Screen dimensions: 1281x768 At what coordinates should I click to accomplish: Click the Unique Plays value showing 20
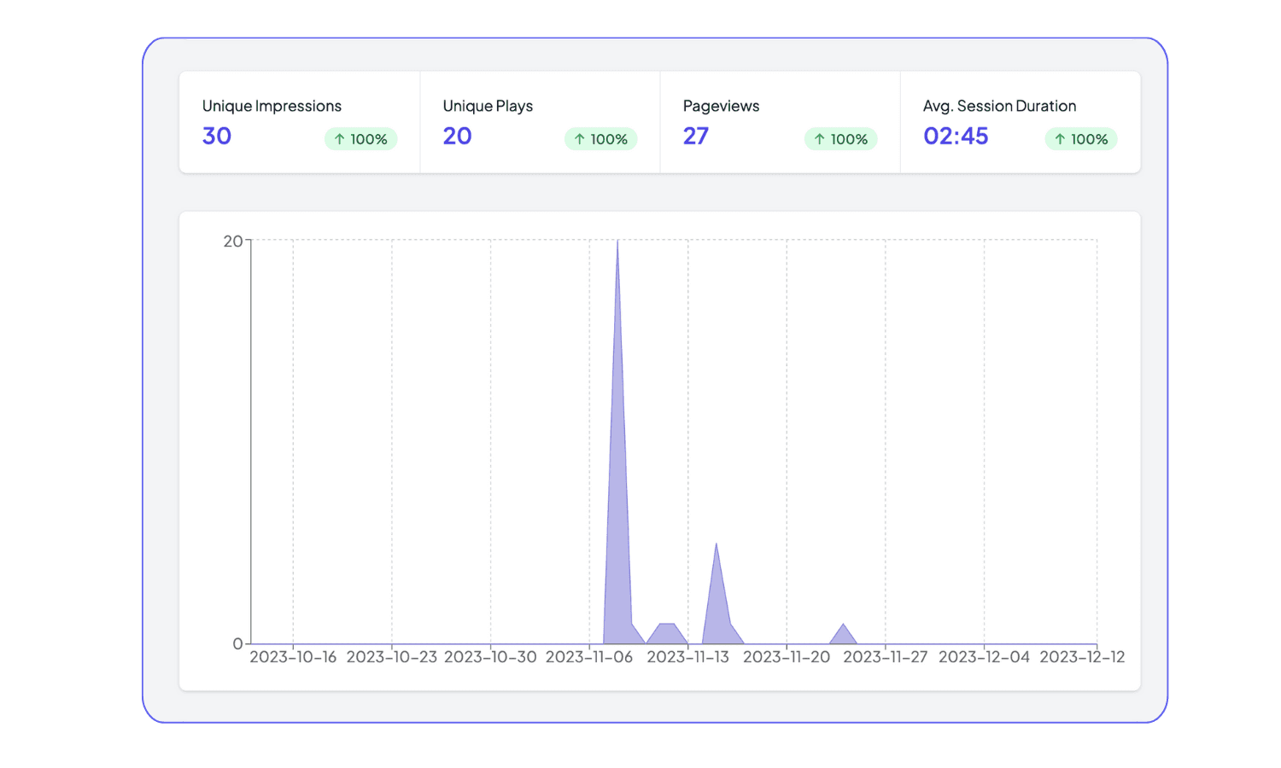(457, 136)
